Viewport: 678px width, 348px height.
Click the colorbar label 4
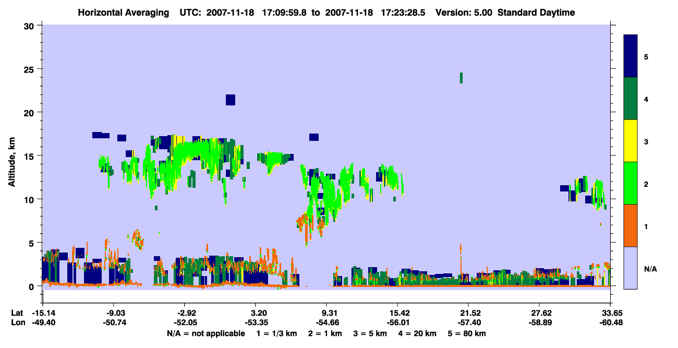646,99
